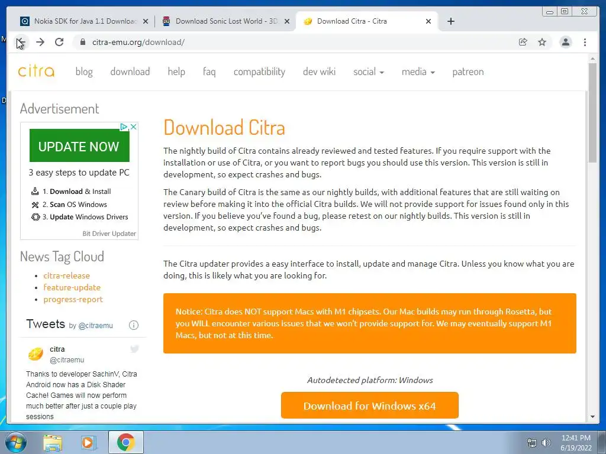606x454 pixels.
Task: Open the dev wiki nav item
Action: [x=319, y=72]
